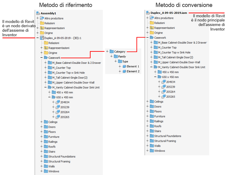Select Walls in the right tree
The height and width of the screenshot is (175, 227).
157,146
